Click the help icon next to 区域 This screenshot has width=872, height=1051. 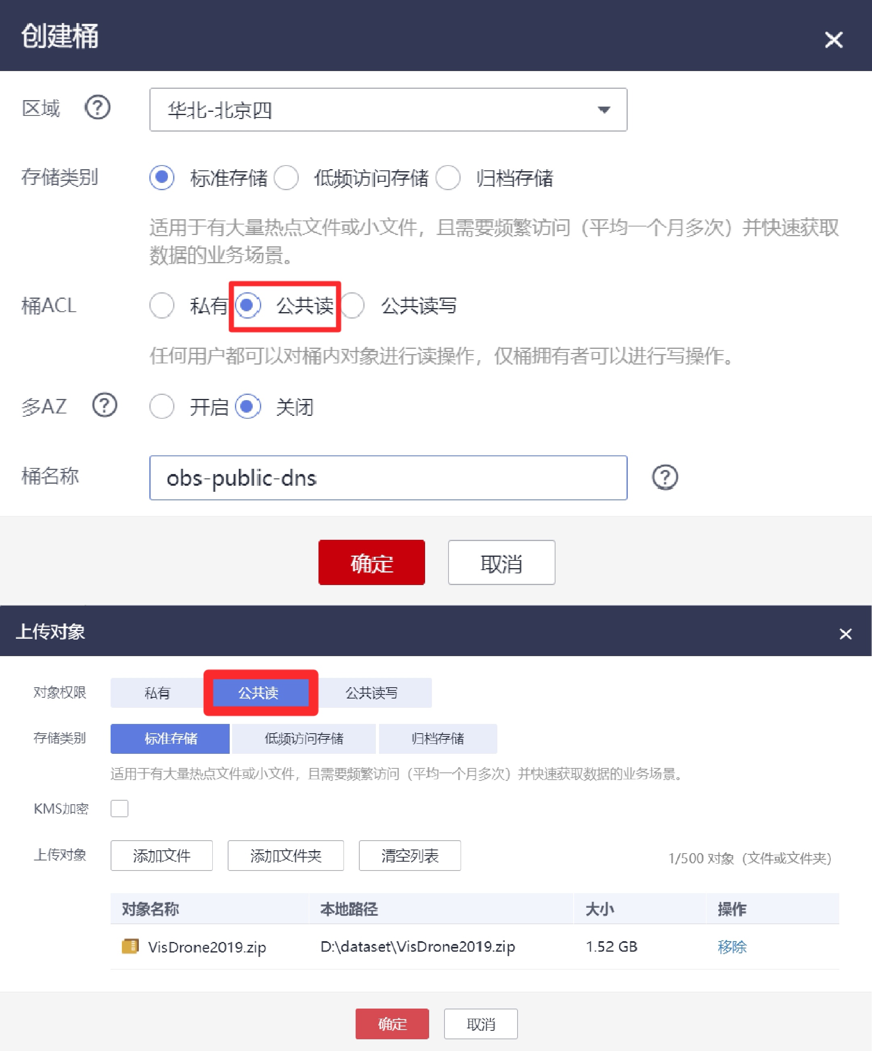click(x=98, y=107)
